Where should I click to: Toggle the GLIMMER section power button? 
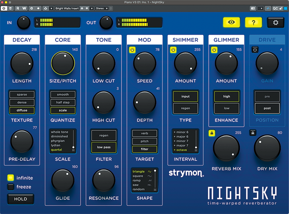pos(214,50)
